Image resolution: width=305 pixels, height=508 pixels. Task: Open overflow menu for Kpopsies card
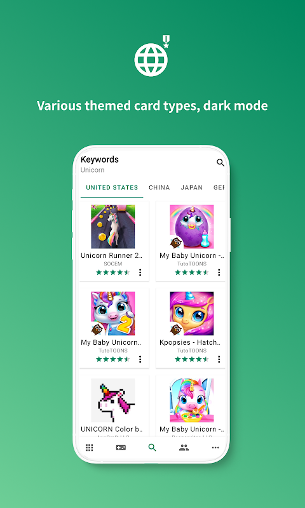(219, 359)
